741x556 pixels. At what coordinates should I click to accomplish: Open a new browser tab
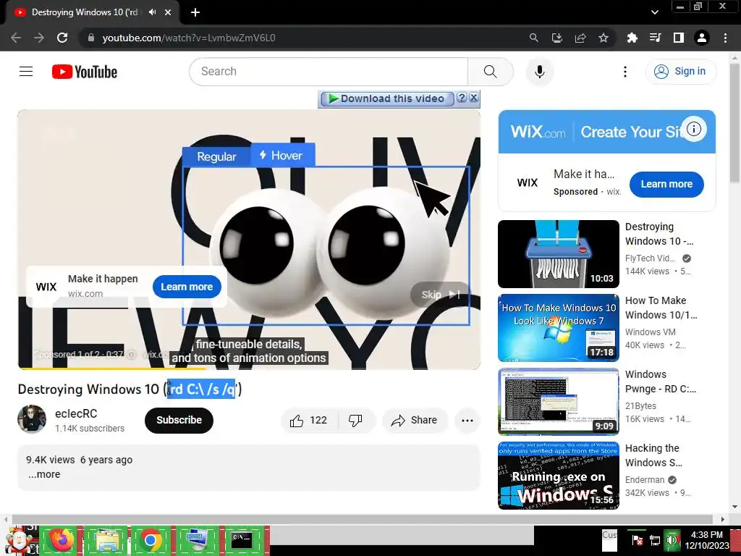(195, 12)
